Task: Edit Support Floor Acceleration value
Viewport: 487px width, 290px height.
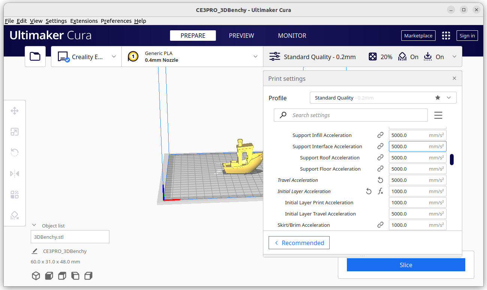Action: 418,169
